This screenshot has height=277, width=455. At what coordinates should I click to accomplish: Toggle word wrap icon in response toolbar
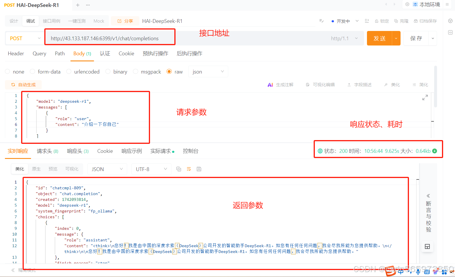point(189,169)
